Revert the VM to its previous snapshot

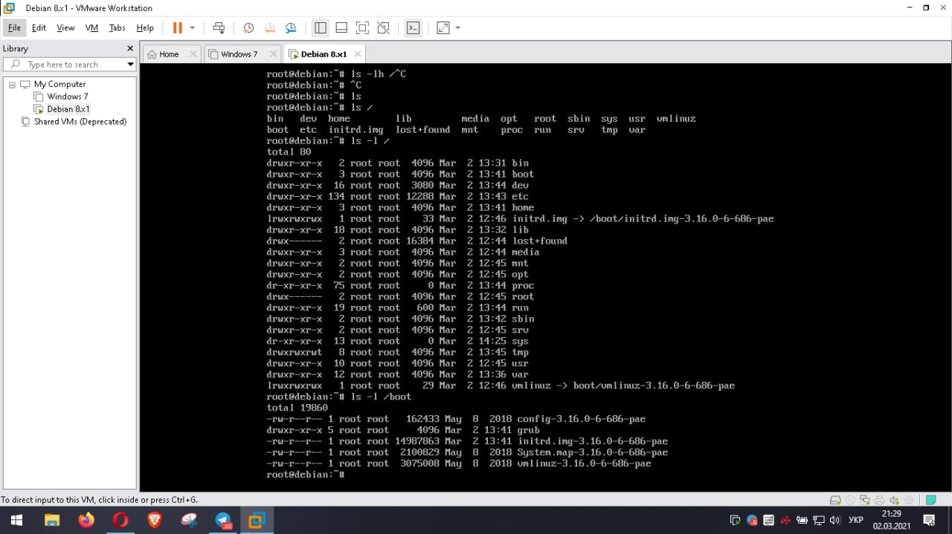tap(270, 27)
